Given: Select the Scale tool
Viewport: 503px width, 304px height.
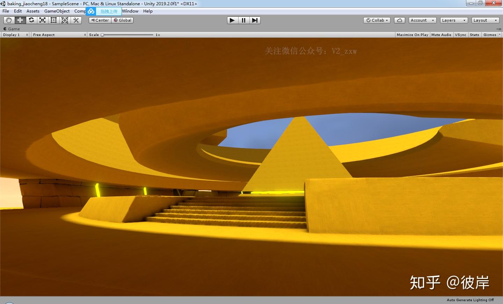Looking at the screenshot, I should coord(42,20).
